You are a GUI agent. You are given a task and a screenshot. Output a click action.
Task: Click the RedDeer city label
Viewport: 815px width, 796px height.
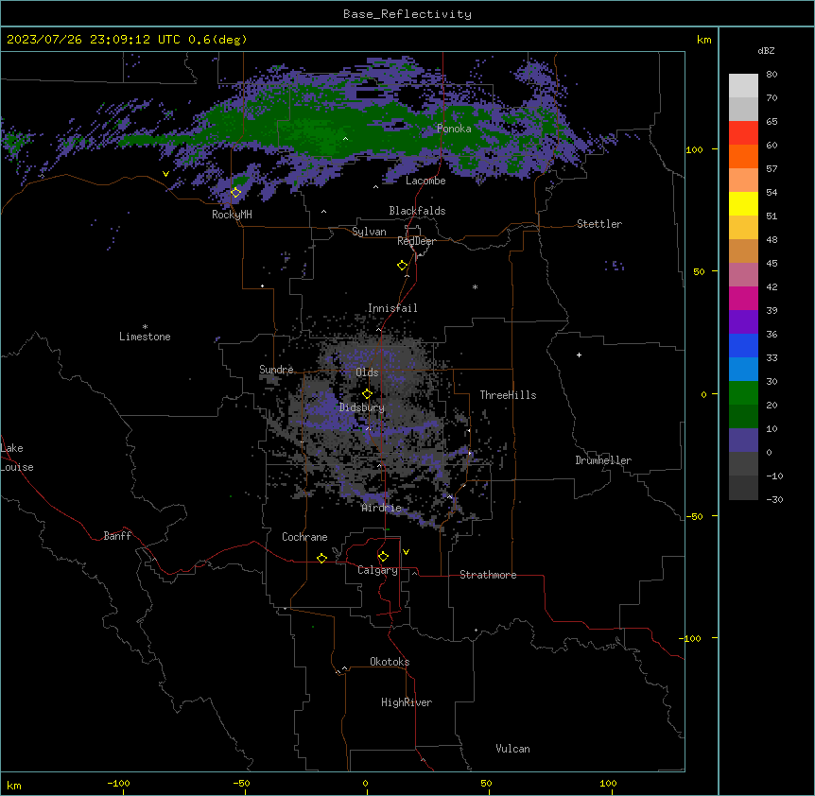point(416,241)
